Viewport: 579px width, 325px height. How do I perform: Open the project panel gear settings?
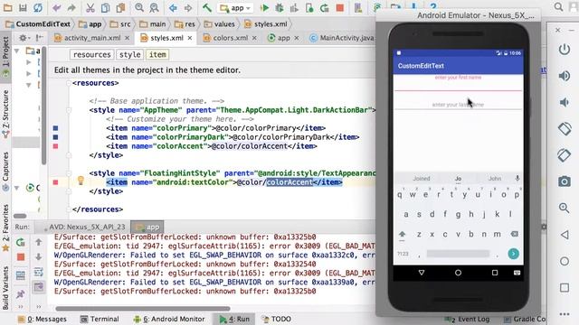[x=23, y=38]
